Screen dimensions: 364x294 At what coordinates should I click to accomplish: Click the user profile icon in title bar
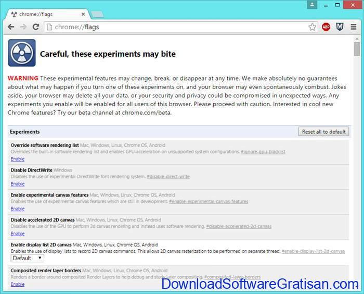tap(312, 5)
